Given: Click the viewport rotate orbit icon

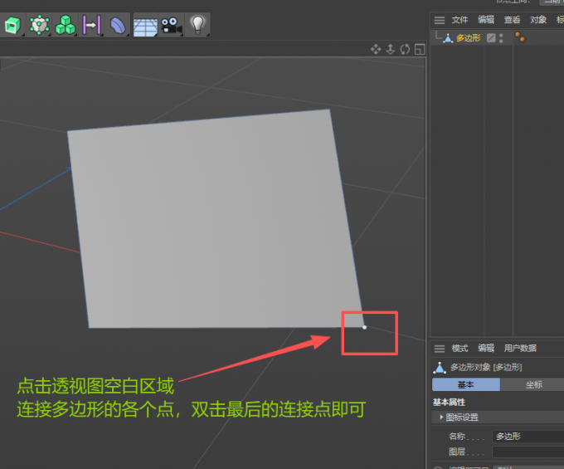Looking at the screenshot, I should [405, 49].
